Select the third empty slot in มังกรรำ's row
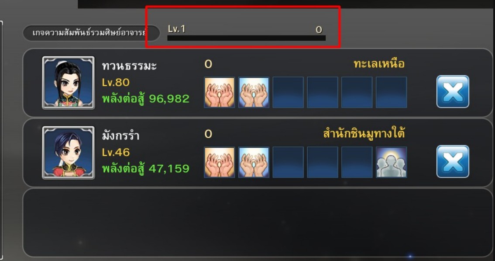 tap(288, 162)
